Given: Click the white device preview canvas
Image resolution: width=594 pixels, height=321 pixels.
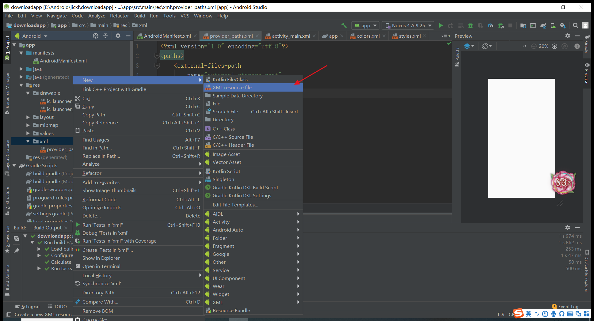Looking at the screenshot, I should 521,138.
